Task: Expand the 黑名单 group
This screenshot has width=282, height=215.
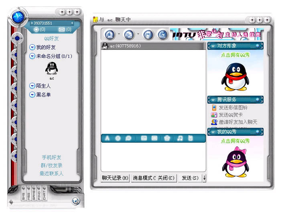Action: (32, 94)
